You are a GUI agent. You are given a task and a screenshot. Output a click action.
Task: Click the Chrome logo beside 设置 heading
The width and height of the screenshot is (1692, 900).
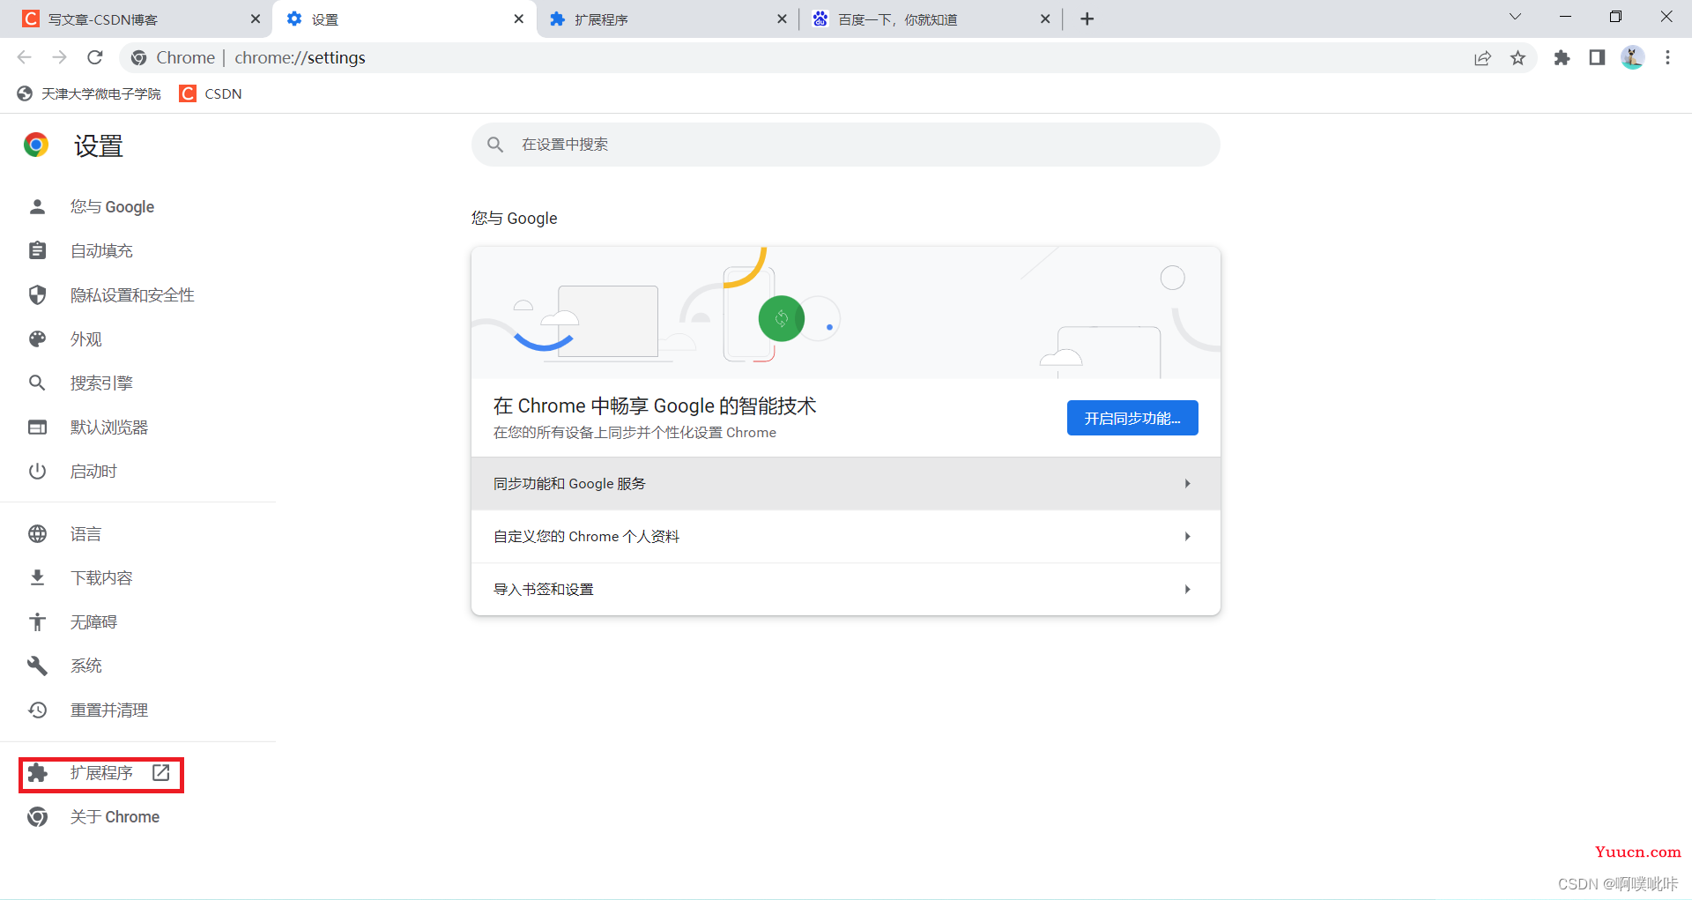[36, 145]
